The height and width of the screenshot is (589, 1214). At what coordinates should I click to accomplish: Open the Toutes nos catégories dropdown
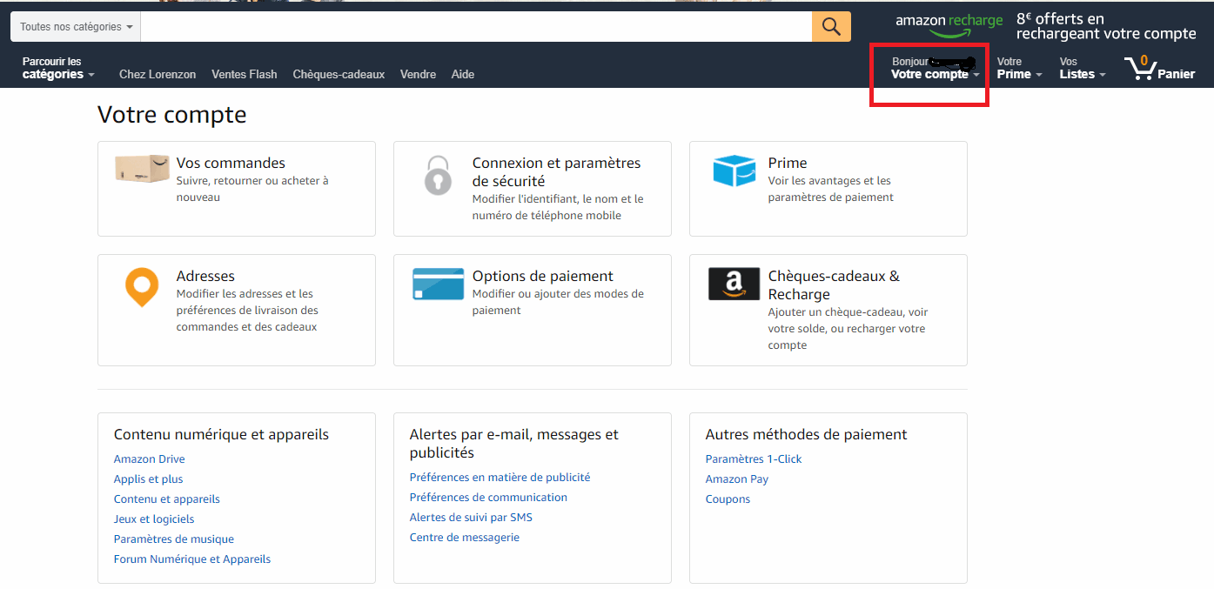[x=76, y=27]
